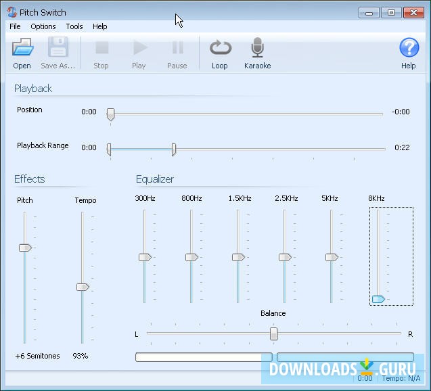
Task: Click the Stop playback icon
Action: point(102,47)
